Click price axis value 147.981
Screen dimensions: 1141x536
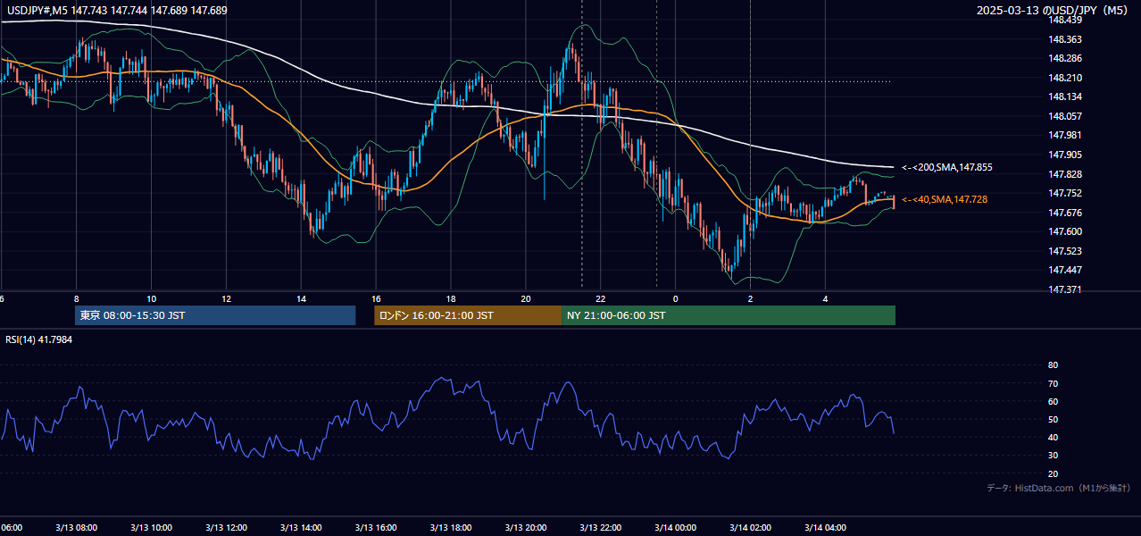click(x=1067, y=135)
